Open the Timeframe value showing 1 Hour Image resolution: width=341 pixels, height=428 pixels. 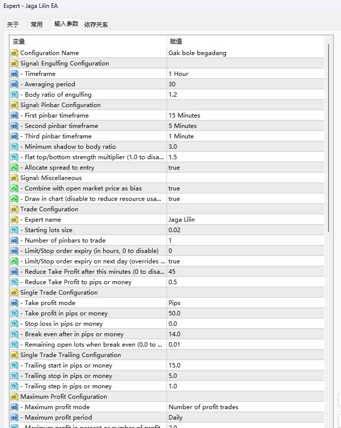pyautogui.click(x=178, y=74)
